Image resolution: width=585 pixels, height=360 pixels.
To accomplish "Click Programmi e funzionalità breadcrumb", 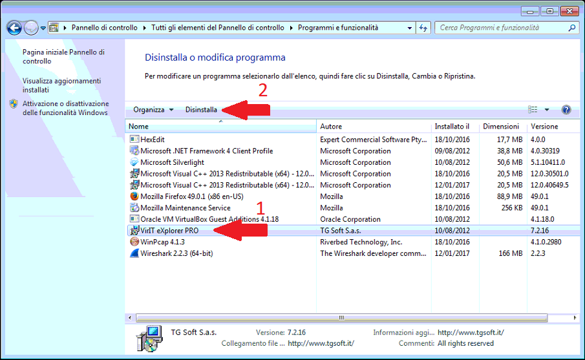I will (338, 28).
